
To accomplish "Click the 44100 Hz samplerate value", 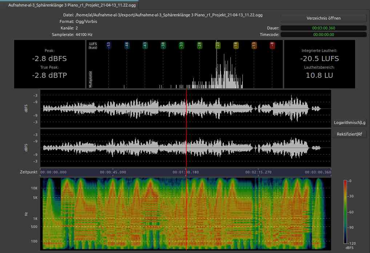I will tap(84, 35).
